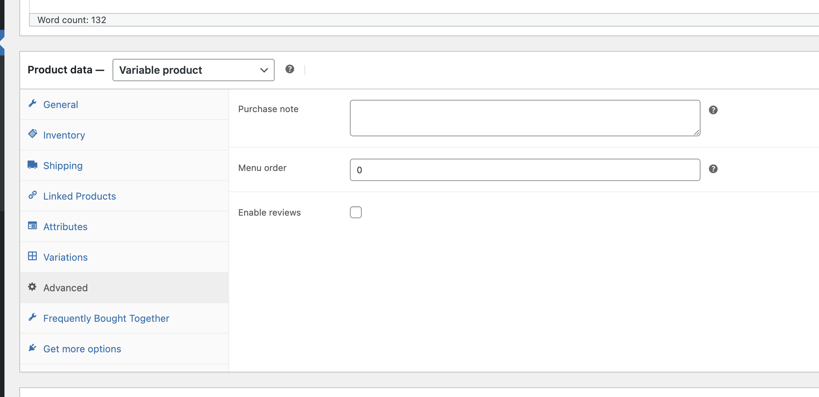
Task: Go to the Linked Products tab
Action: (80, 196)
